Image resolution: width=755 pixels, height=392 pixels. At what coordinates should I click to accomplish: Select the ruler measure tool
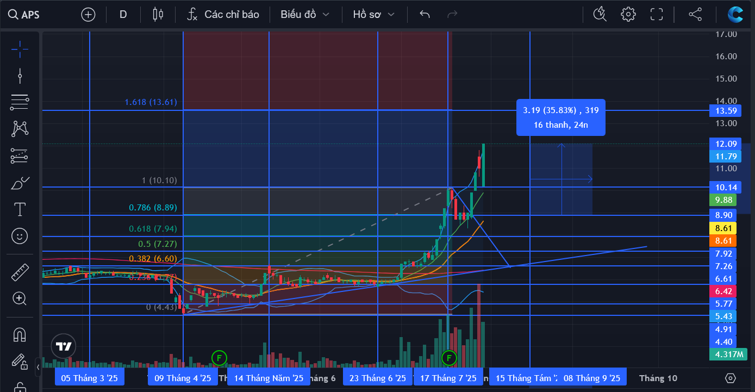tap(20, 272)
